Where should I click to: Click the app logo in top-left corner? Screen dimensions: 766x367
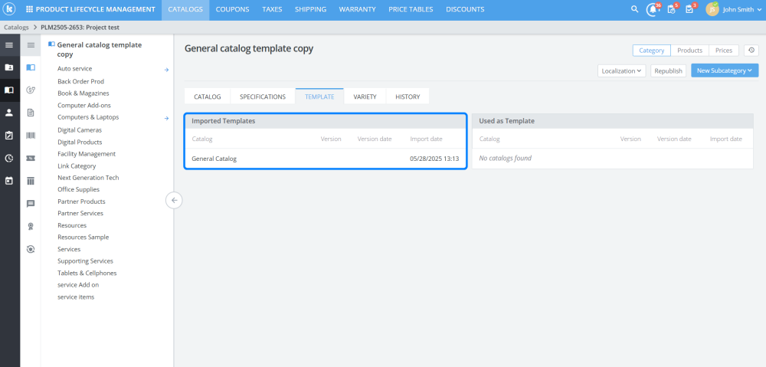10,9
